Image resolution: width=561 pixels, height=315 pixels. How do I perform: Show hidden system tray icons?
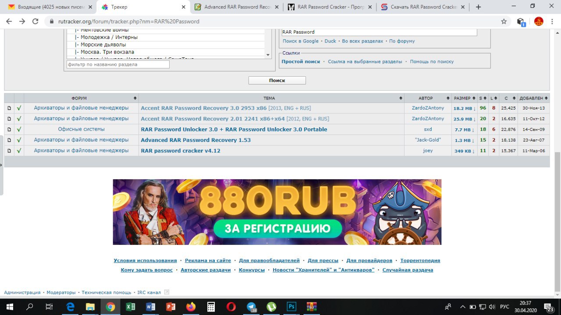pos(462,307)
